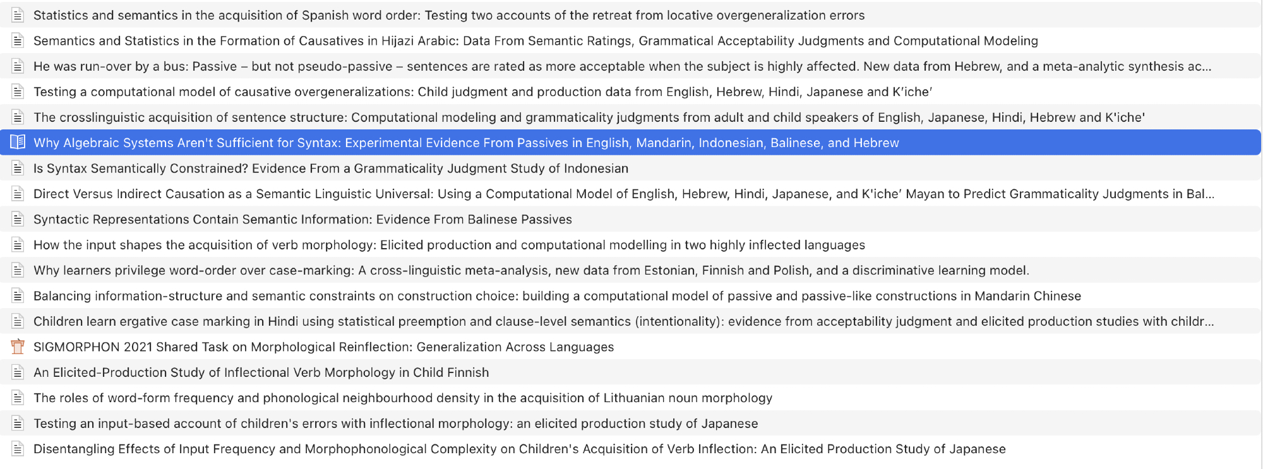Screen dimensions: 1263x469
Task: Click the document icon beside run-over by a bus
Action: pos(18,66)
